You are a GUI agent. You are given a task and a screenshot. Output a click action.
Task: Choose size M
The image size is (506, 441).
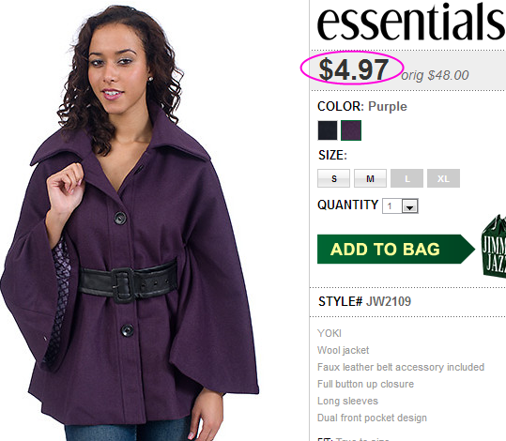click(x=370, y=178)
